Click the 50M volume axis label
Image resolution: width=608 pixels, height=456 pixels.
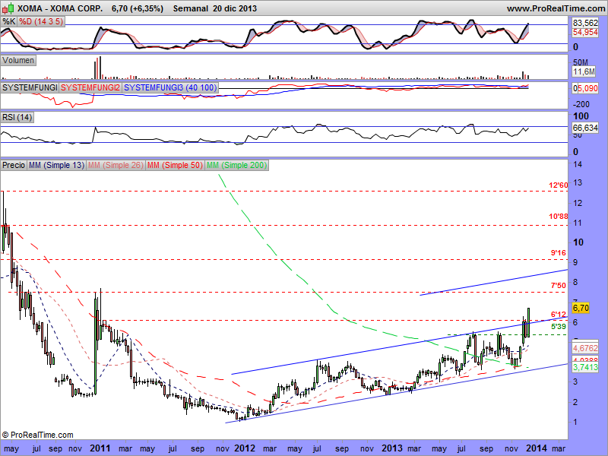581,62
